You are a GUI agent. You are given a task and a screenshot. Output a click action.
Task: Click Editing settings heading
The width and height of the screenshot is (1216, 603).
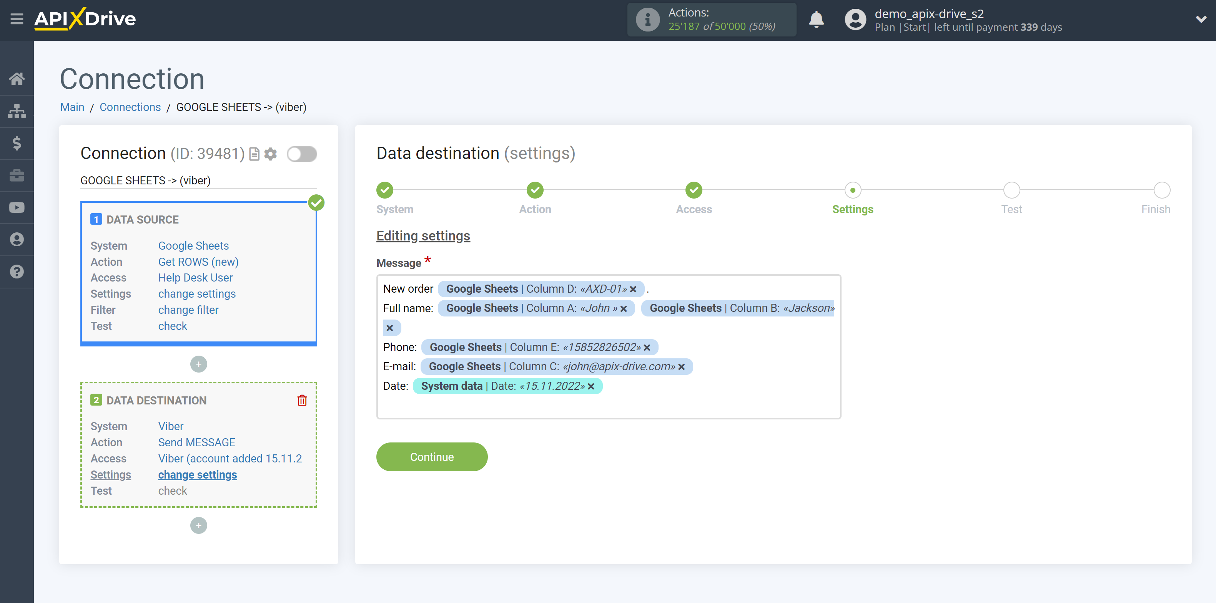coord(423,236)
